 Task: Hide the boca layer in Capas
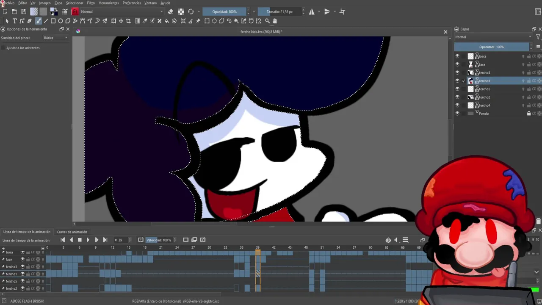pyautogui.click(x=457, y=56)
